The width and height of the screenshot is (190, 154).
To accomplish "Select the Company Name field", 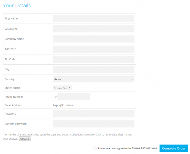I will click(94, 39).
